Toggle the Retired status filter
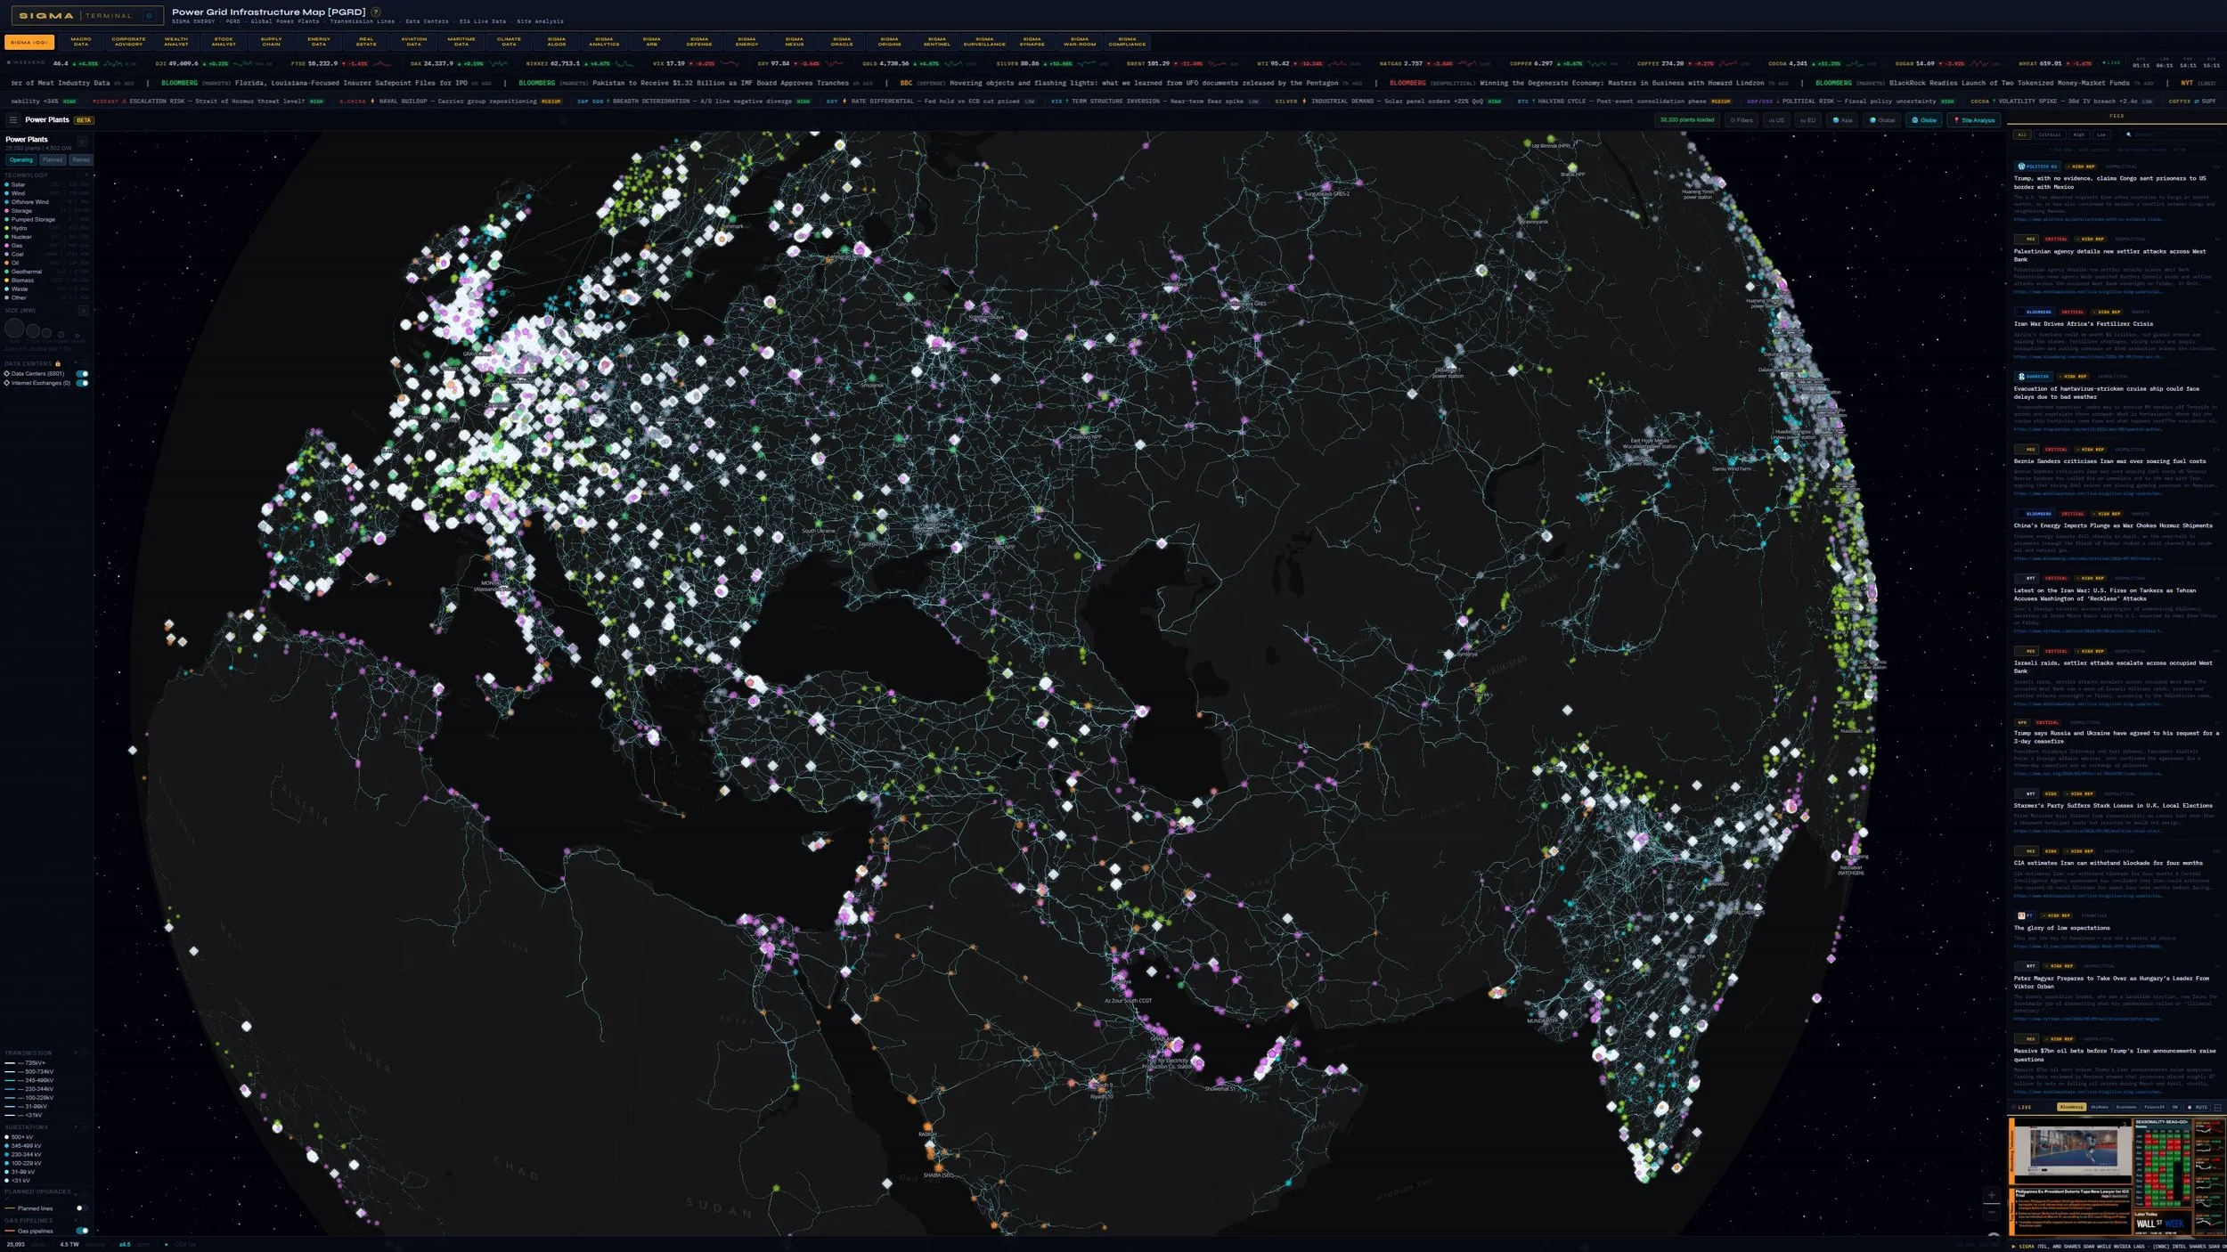The height and width of the screenshot is (1252, 2227). click(81, 160)
